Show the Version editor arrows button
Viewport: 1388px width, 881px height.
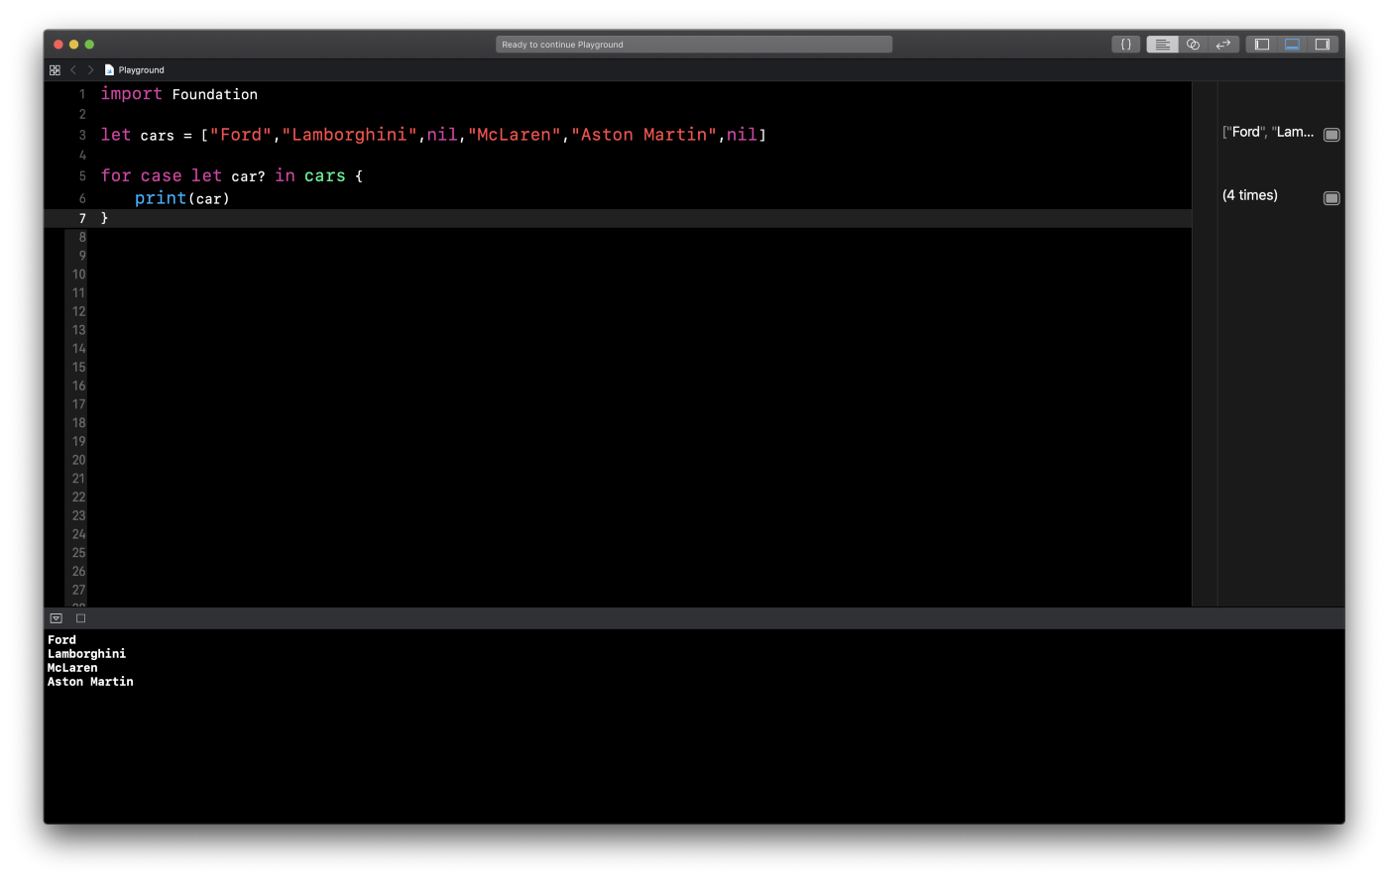coord(1223,45)
